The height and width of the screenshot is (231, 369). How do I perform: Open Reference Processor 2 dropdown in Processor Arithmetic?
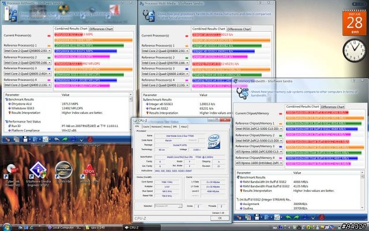(x=28, y=63)
